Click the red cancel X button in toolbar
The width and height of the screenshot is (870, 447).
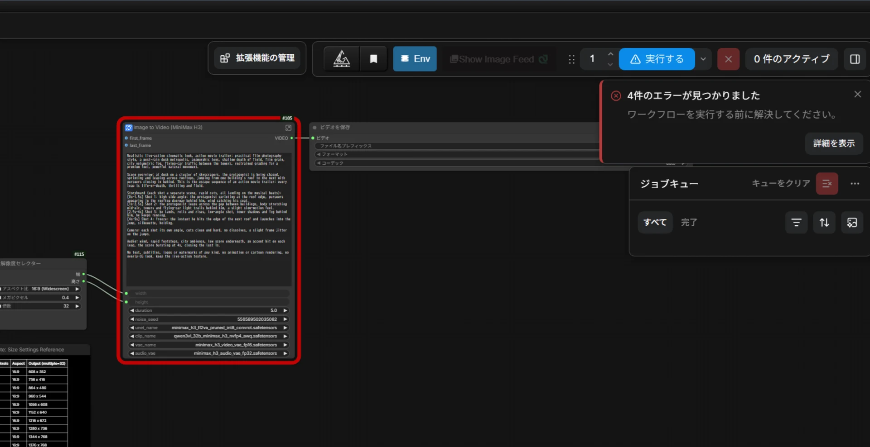click(x=728, y=59)
